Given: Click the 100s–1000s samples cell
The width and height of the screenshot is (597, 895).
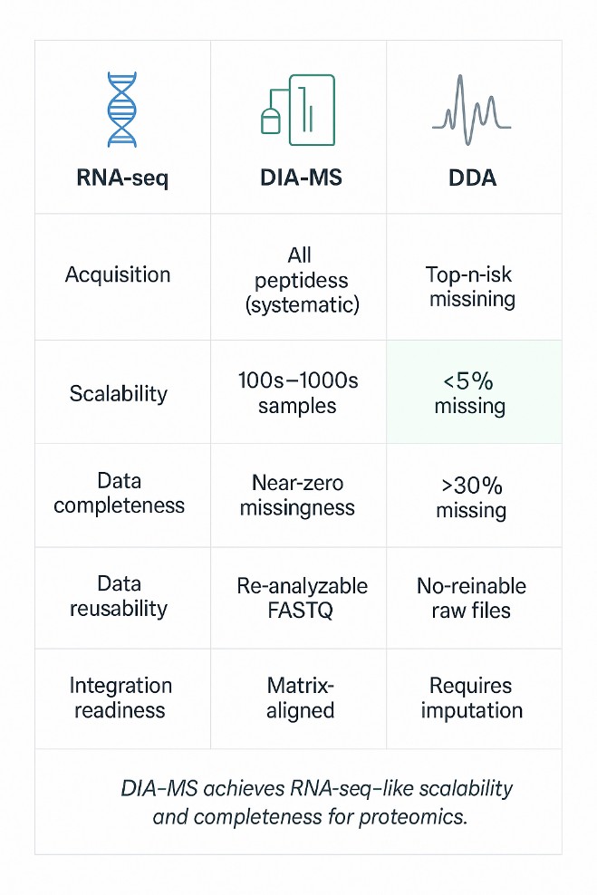Looking at the screenshot, I should [x=295, y=392].
